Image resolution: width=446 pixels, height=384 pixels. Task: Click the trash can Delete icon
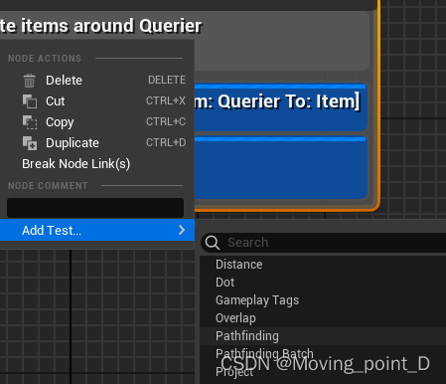point(29,81)
